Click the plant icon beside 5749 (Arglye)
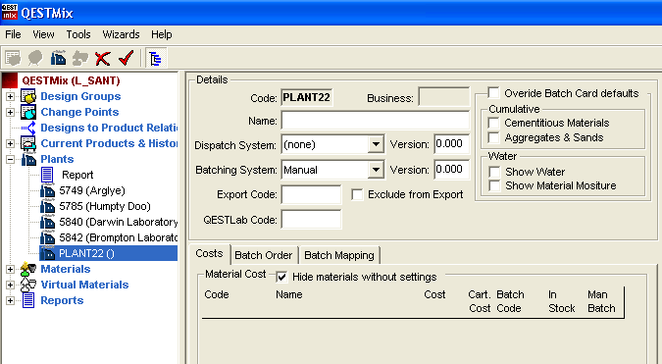 click(x=48, y=191)
